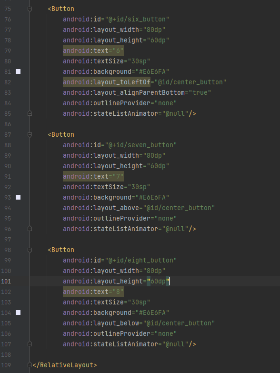Click the <Button tag on line 98
This screenshot has width=280, height=373.
pos(61,250)
